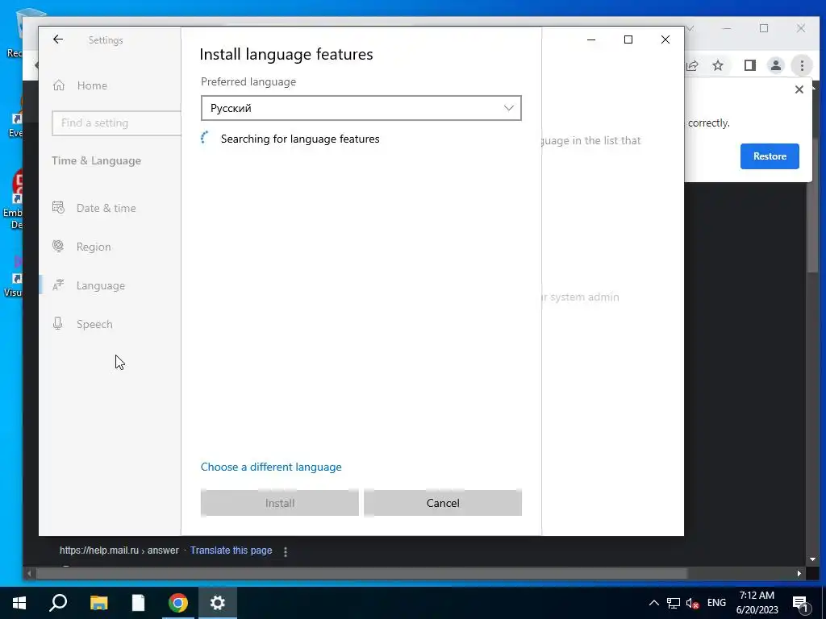
Task: Click the blank document taskbar icon
Action: tap(138, 603)
